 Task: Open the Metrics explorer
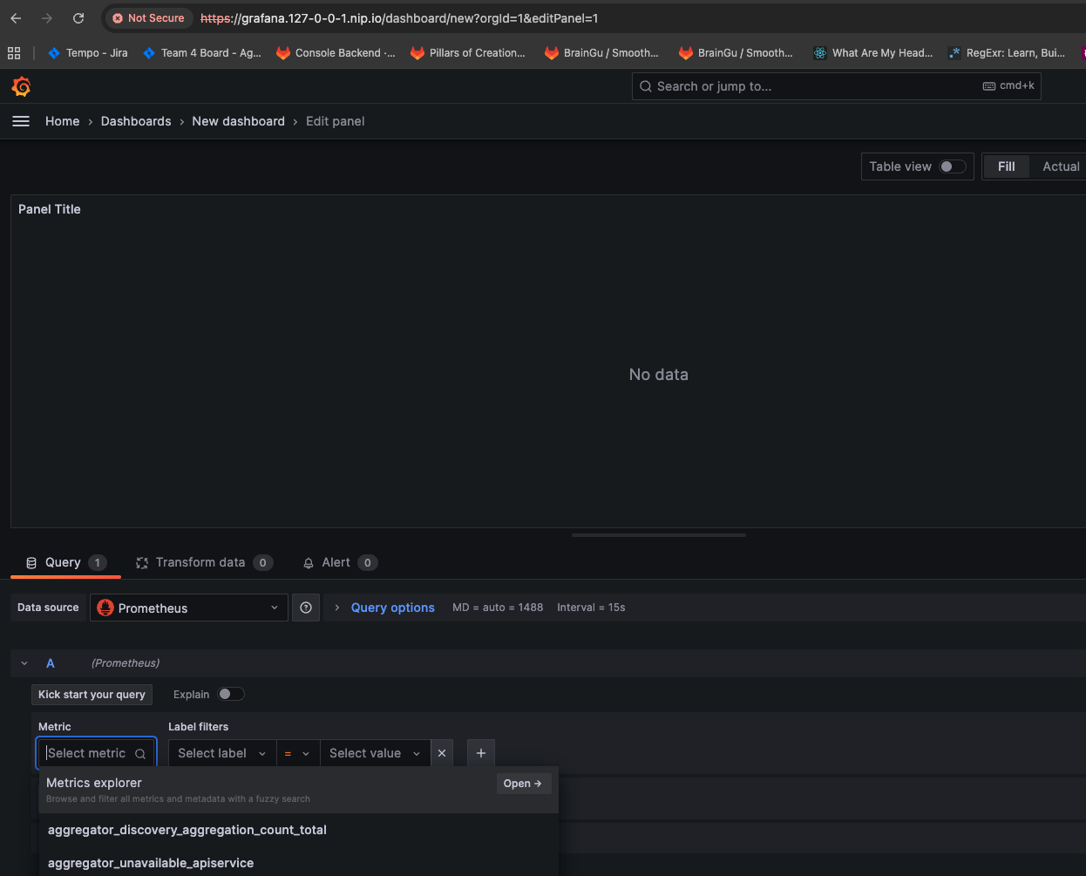click(x=523, y=784)
